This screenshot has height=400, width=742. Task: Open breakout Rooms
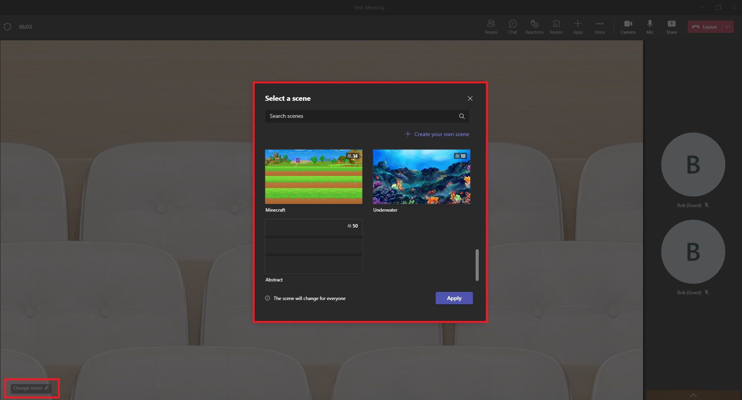556,27
